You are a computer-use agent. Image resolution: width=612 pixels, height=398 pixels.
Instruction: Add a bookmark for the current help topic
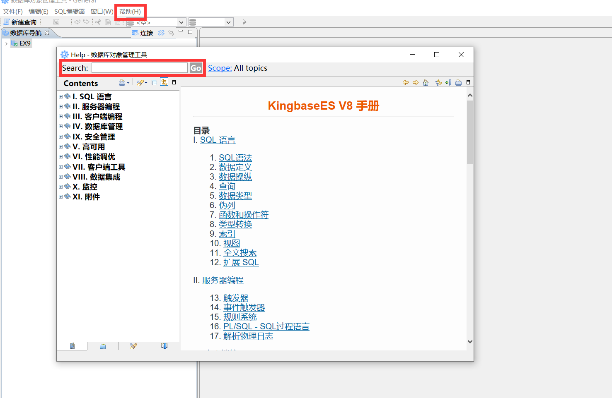tap(448, 82)
